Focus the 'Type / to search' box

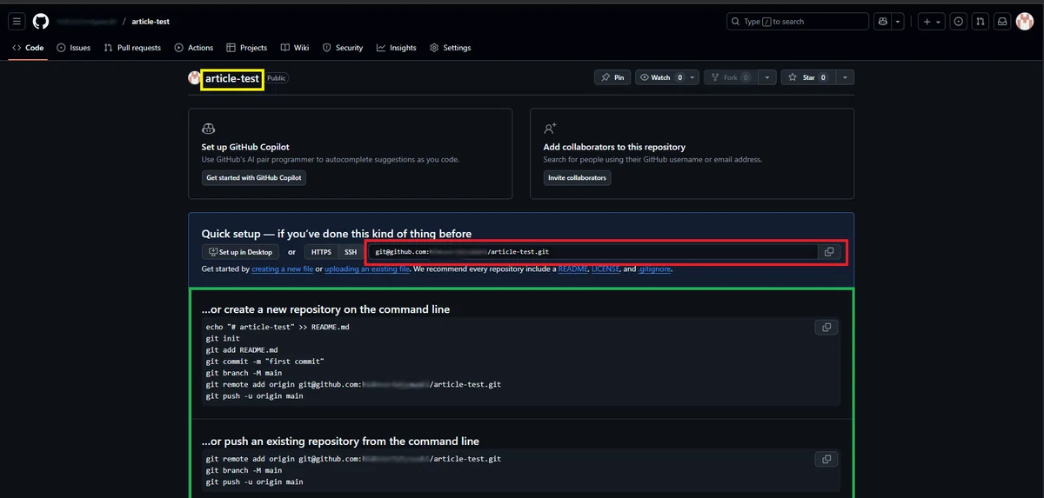[x=798, y=22]
